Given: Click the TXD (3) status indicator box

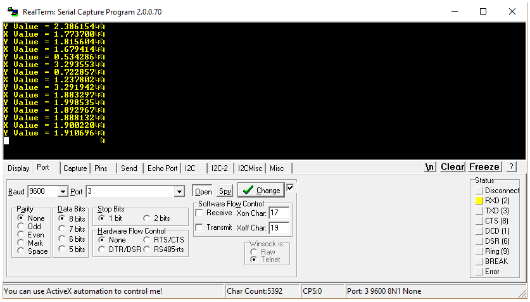Looking at the screenshot, I should tap(479, 211).
